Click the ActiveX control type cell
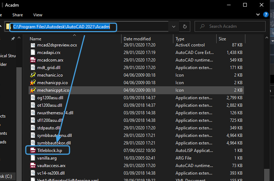Viewport: 274px width, 181px height. [190, 45]
